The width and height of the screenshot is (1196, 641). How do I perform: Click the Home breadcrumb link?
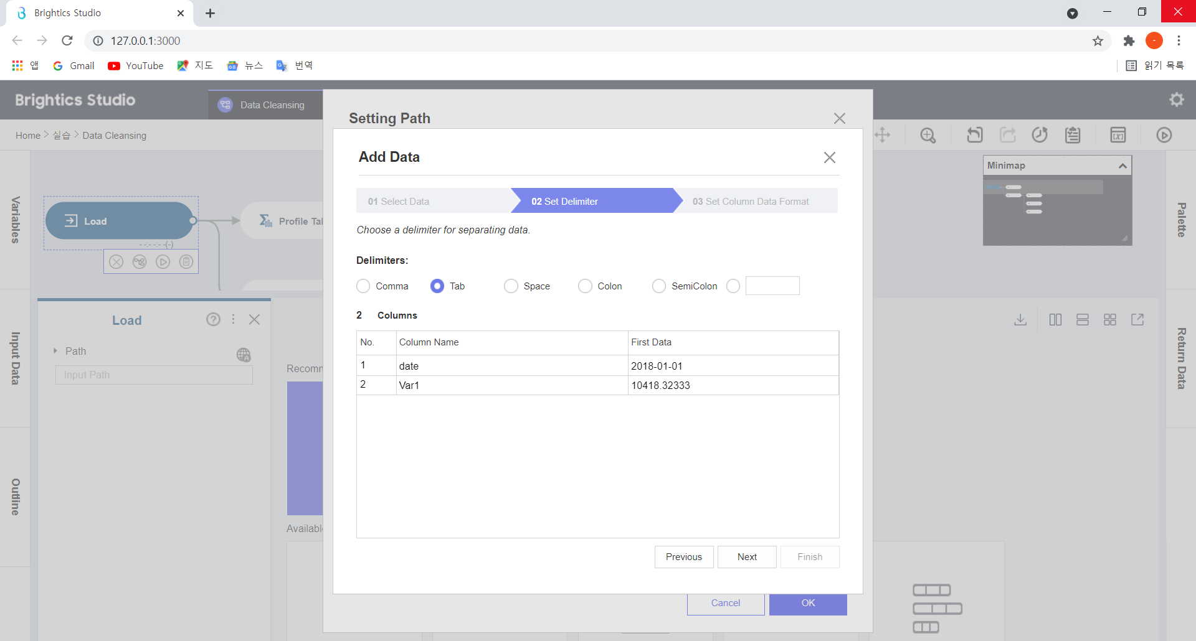[28, 136]
